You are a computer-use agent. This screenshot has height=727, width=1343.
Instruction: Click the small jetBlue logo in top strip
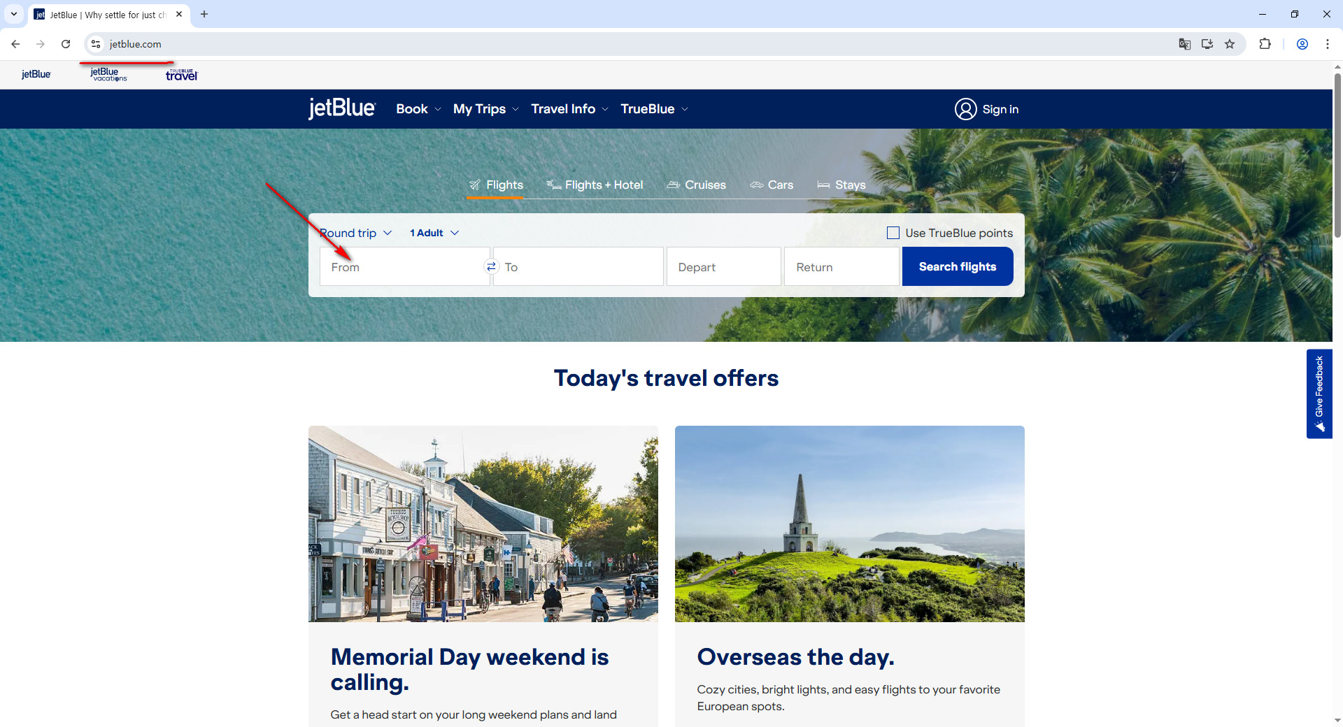click(x=36, y=74)
